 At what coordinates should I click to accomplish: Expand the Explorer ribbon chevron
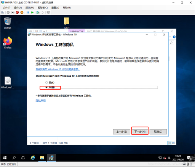[x=170, y=37]
